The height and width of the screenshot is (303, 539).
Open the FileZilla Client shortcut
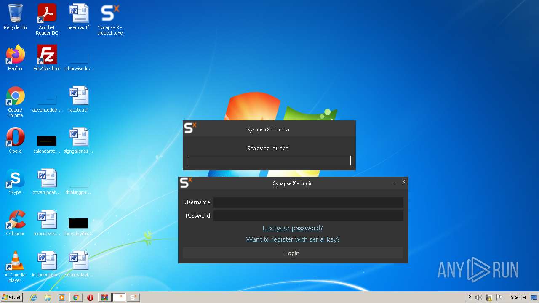pyautogui.click(x=47, y=58)
